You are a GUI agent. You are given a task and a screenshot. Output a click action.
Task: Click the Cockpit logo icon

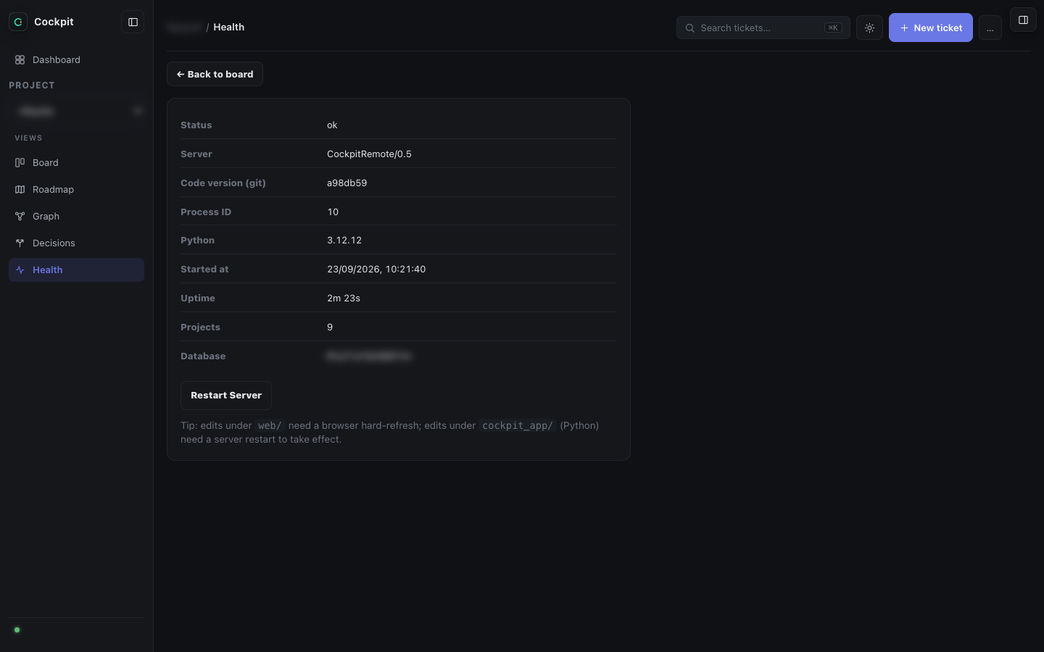point(18,22)
